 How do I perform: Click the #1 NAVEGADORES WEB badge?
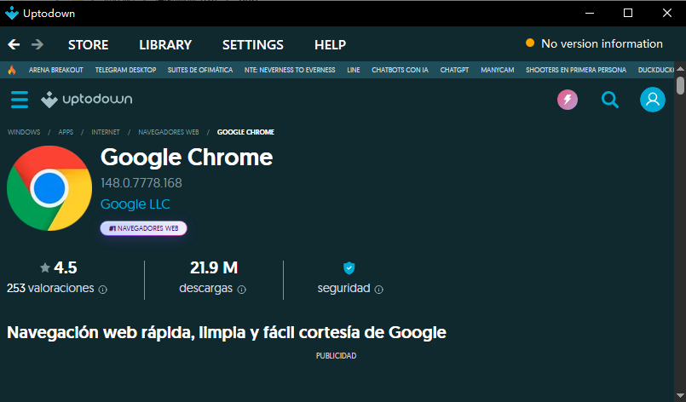143,228
